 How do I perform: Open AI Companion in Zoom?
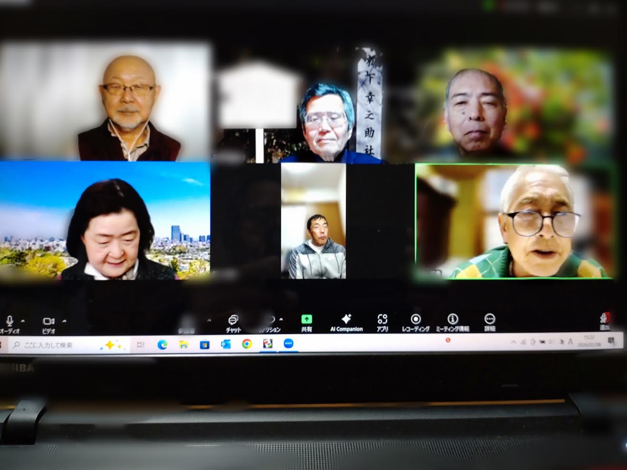point(346,319)
